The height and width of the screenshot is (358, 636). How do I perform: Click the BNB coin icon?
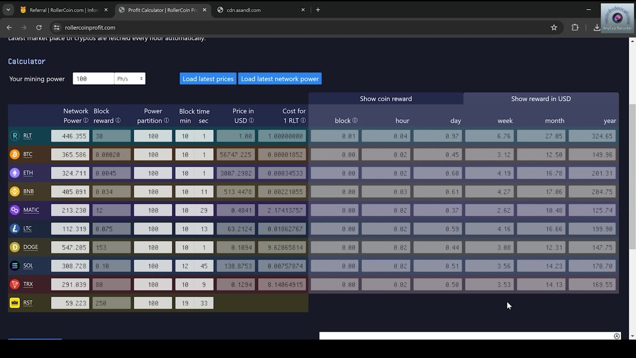[14, 191]
